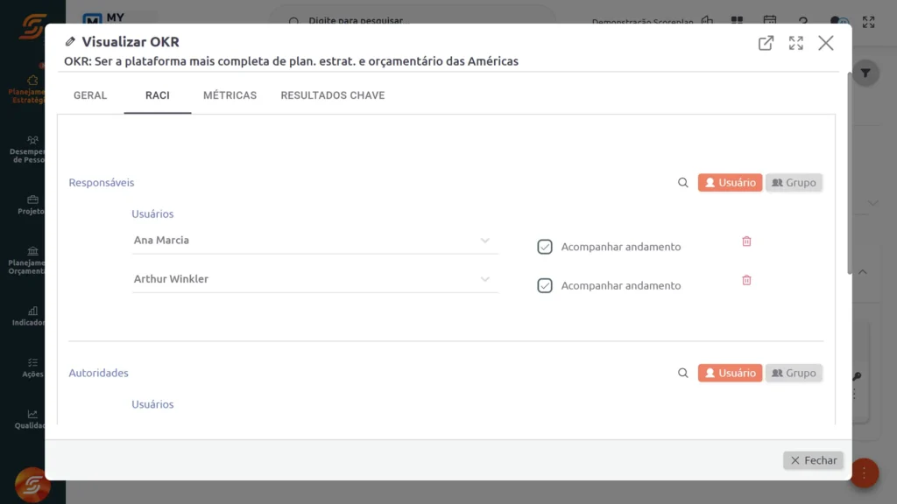897x504 pixels.
Task: Go to the Qualidade module in the sidebar
Action: pyautogui.click(x=32, y=420)
